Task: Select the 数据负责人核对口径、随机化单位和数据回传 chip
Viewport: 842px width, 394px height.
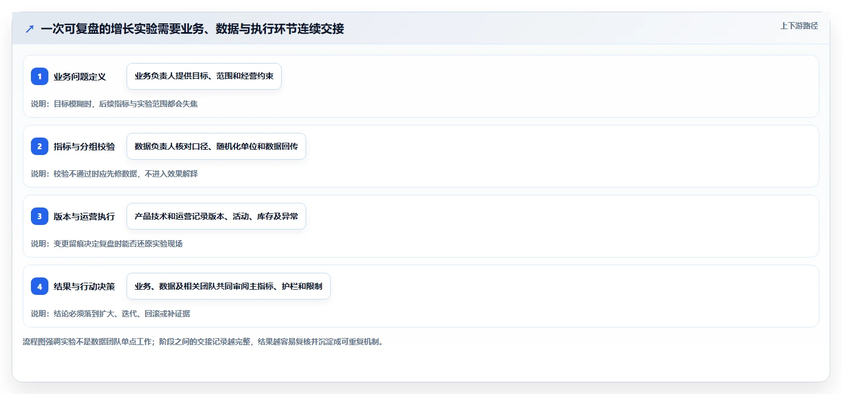Action: tap(216, 146)
